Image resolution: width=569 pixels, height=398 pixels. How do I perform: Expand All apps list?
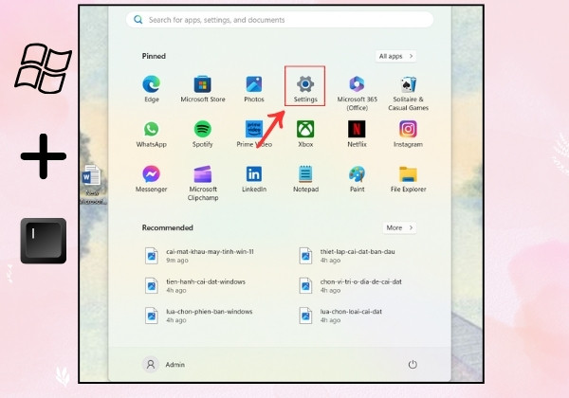coord(395,56)
